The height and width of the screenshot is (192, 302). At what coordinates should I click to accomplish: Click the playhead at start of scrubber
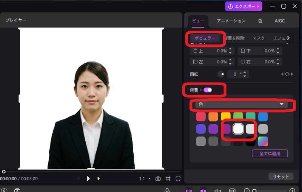[4, 172]
